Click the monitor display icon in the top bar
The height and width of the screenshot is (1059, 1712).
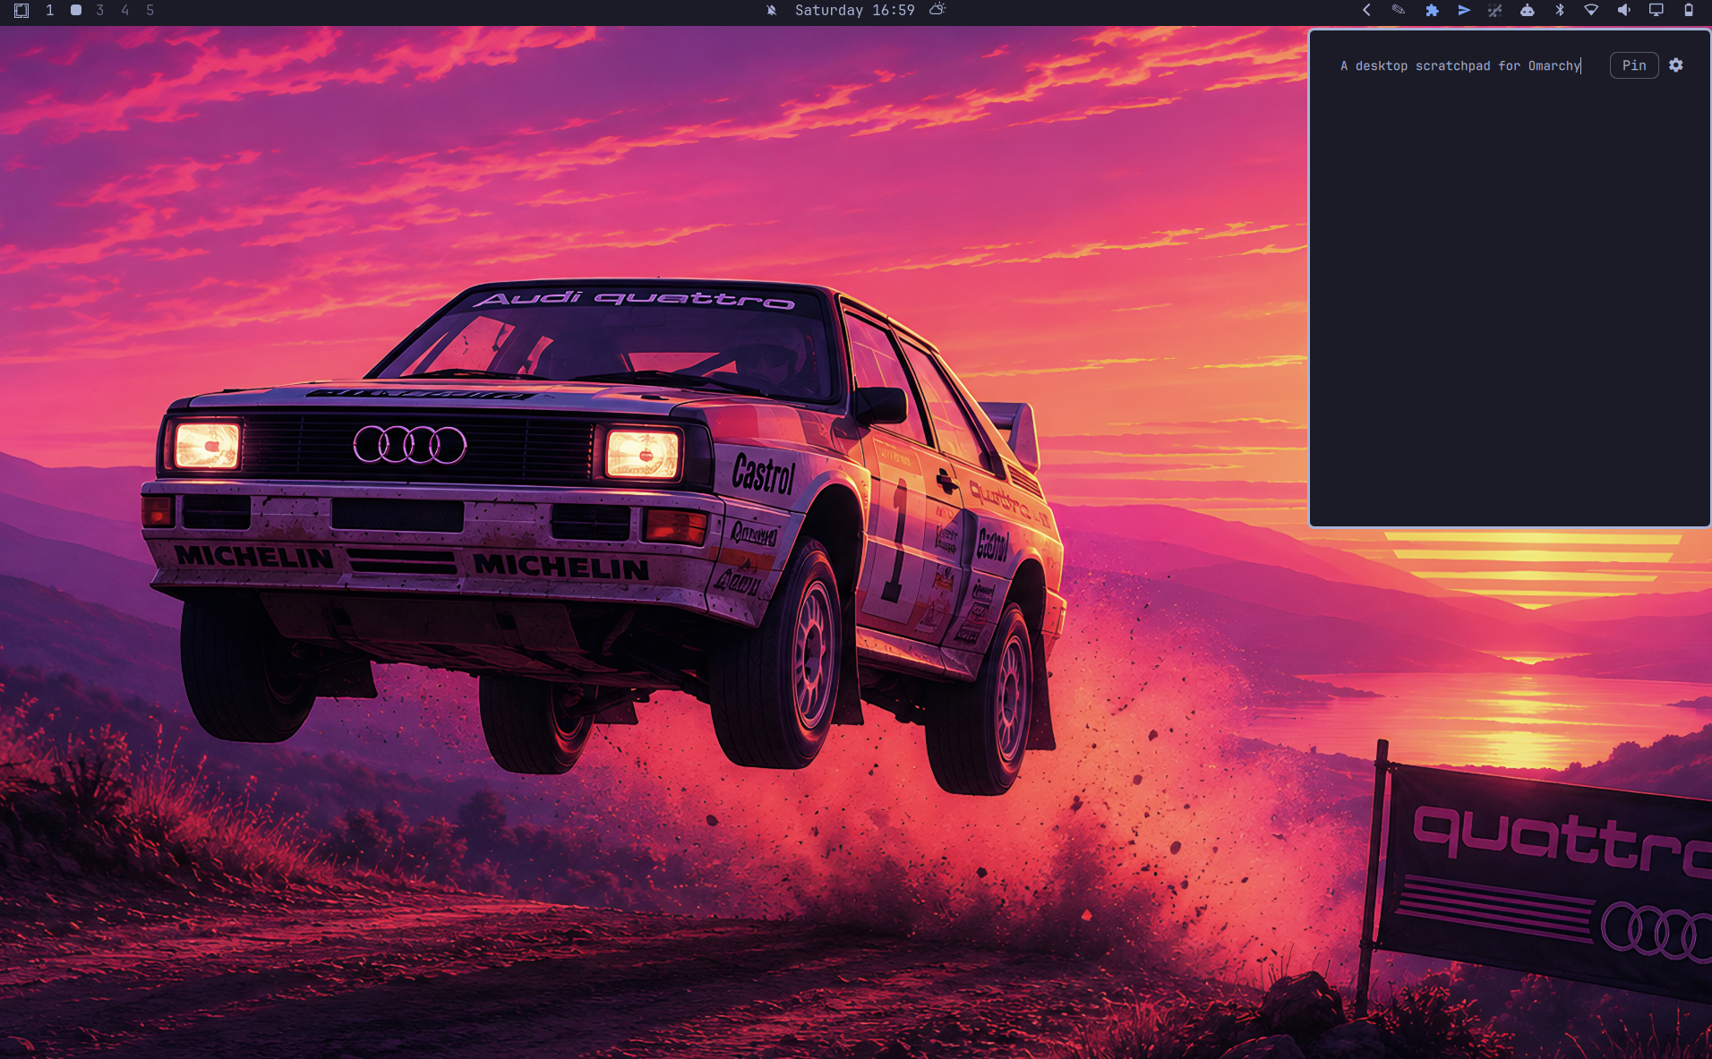point(1656,11)
